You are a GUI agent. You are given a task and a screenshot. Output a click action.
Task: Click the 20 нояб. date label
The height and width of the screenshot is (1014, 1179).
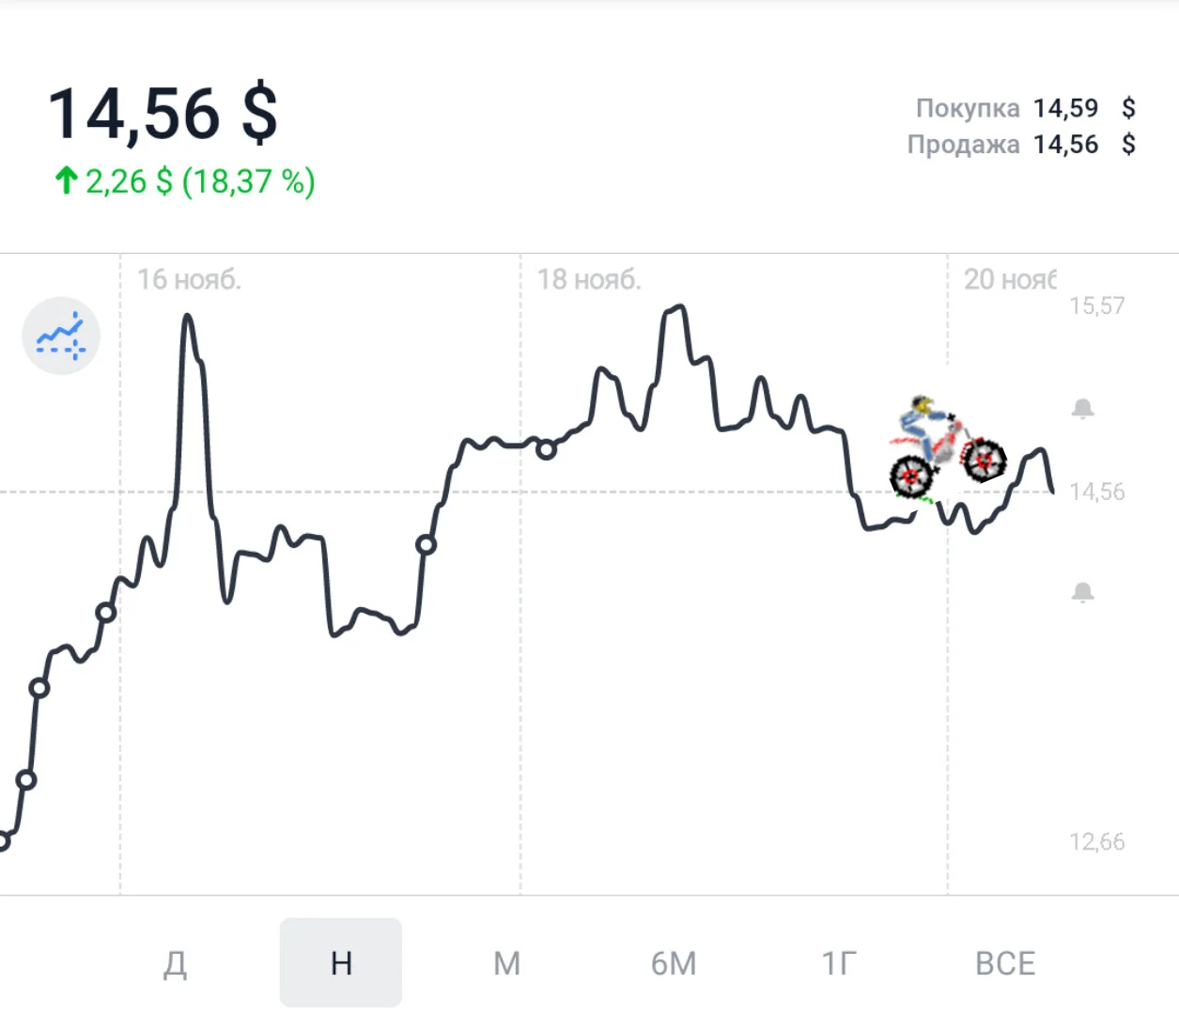pos(1010,279)
